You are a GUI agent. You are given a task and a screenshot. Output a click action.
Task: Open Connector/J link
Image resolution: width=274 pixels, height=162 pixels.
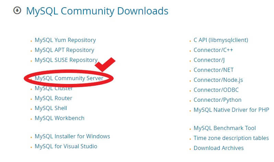pyautogui.click(x=209, y=60)
